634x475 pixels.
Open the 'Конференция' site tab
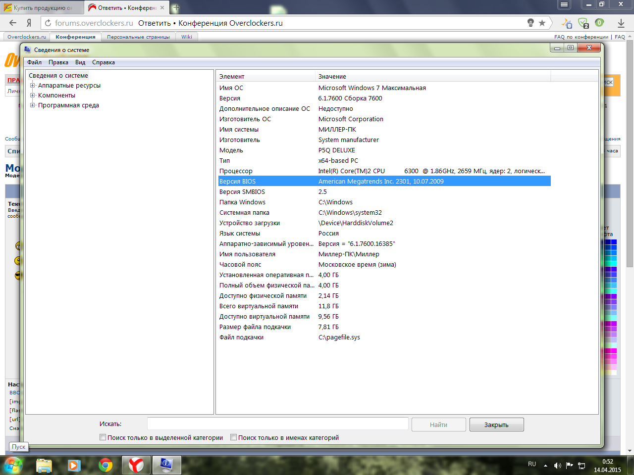[x=75, y=37]
